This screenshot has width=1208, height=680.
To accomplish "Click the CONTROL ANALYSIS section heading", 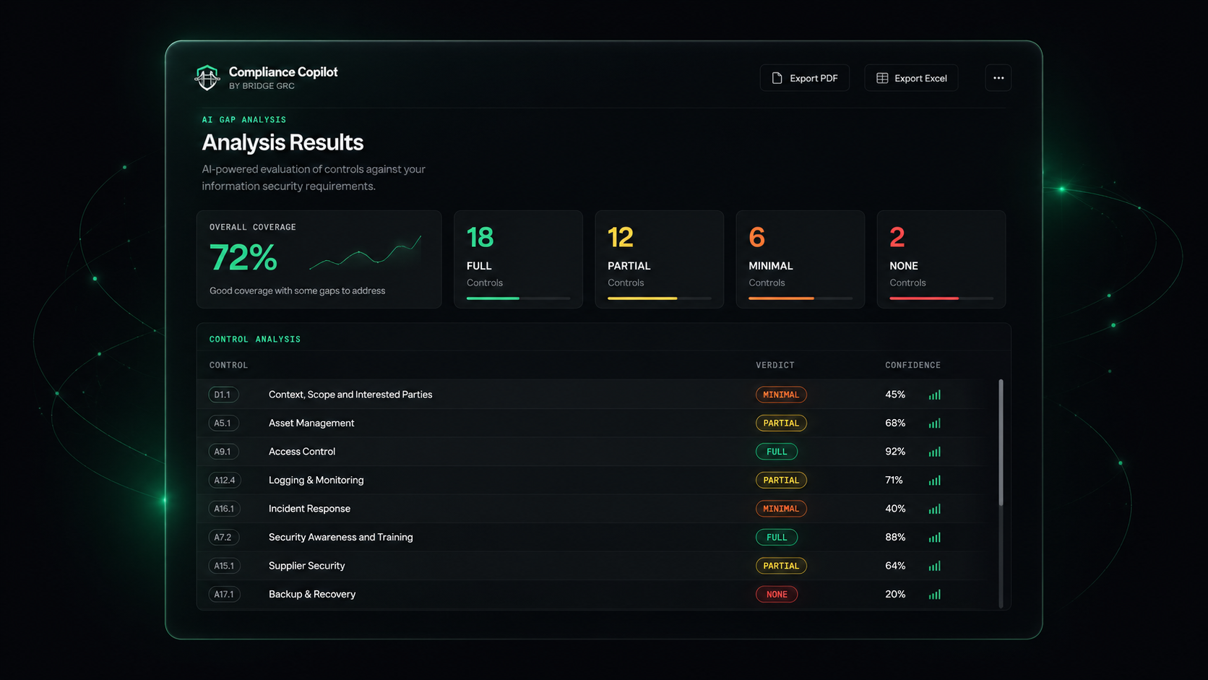I will click(x=255, y=339).
